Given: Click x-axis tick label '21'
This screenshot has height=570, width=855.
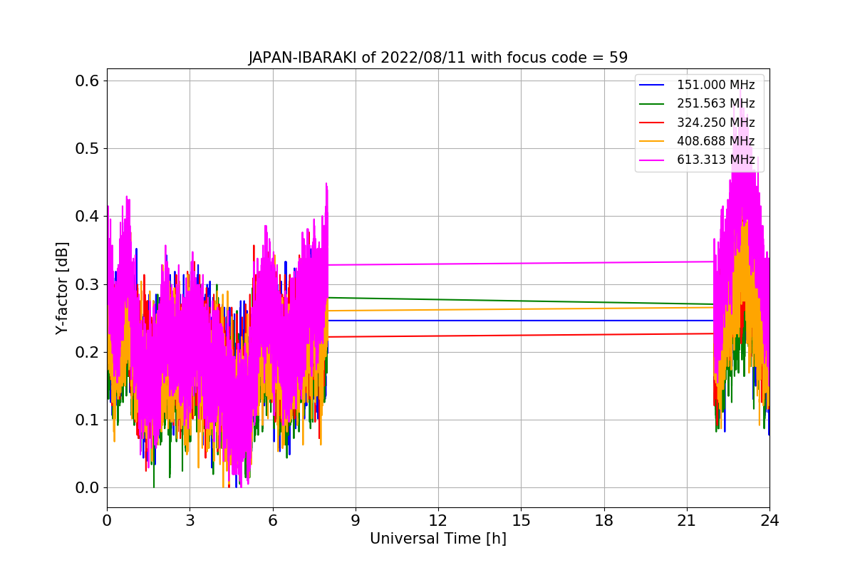Looking at the screenshot, I should click(687, 521).
